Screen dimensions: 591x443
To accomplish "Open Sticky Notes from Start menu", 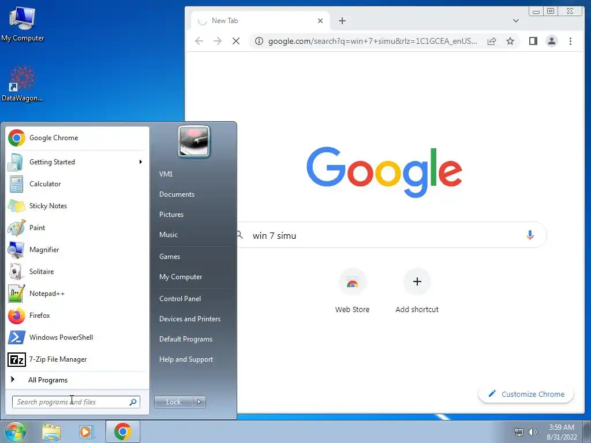I will click(77, 206).
